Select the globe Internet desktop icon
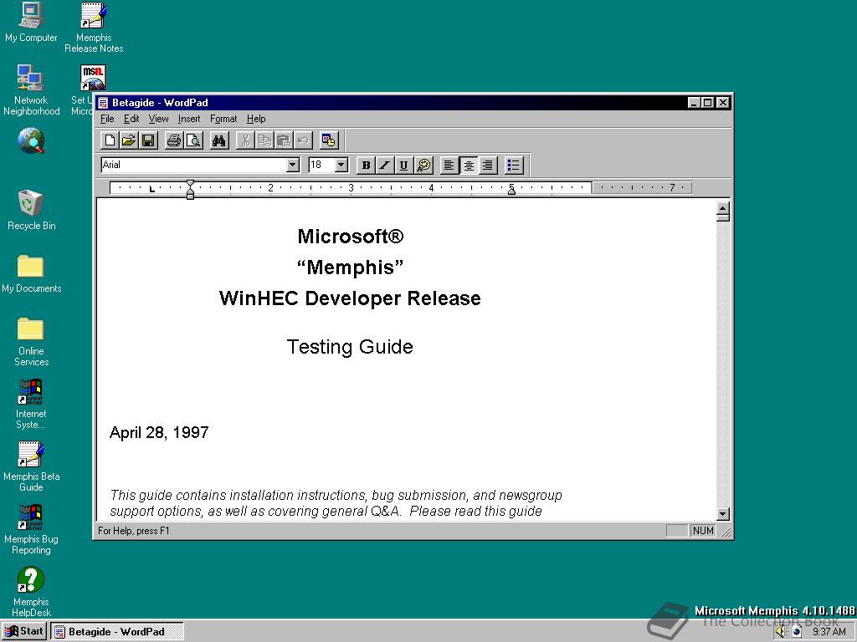 click(x=31, y=140)
